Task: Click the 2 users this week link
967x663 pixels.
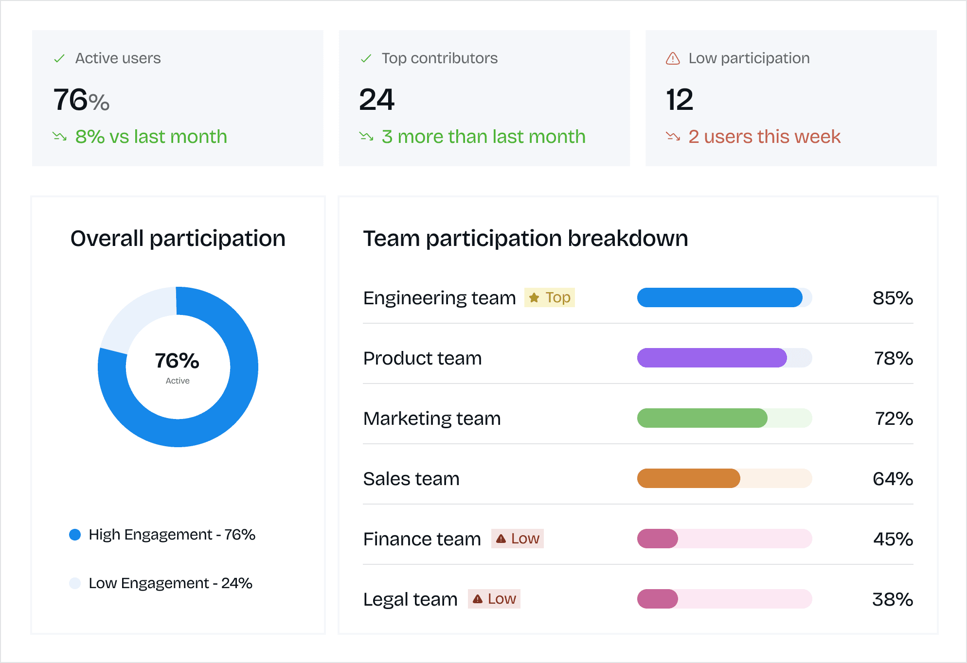Action: pos(764,137)
